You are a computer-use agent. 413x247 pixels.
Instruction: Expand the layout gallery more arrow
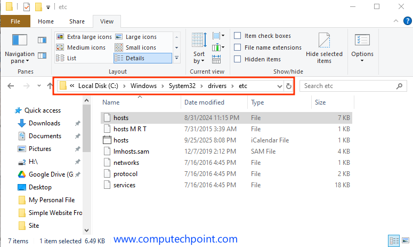point(177,58)
